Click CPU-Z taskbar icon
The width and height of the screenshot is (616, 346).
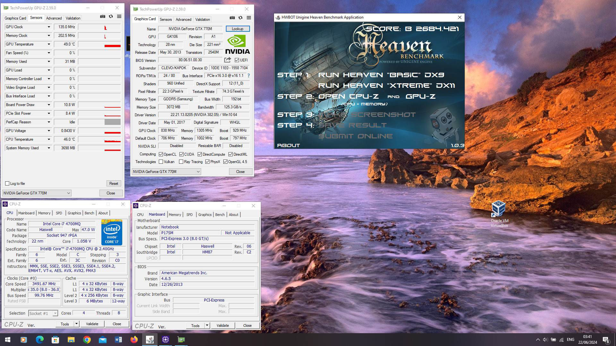point(166,340)
